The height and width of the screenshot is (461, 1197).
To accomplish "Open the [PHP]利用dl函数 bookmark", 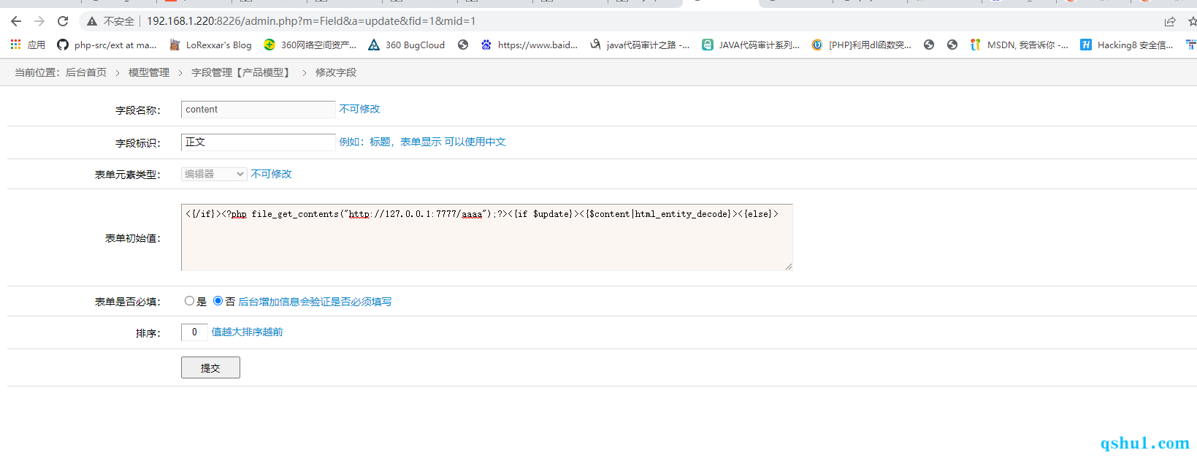I will point(861,45).
